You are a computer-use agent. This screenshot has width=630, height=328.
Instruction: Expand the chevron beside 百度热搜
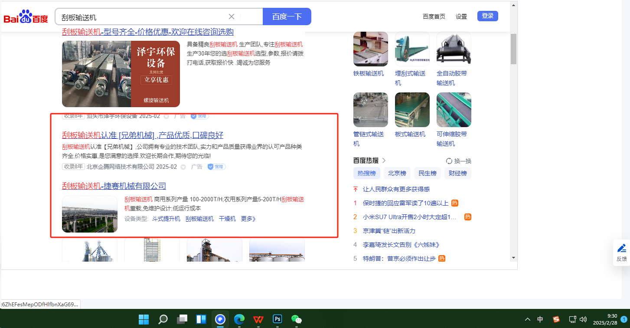pyautogui.click(x=384, y=161)
